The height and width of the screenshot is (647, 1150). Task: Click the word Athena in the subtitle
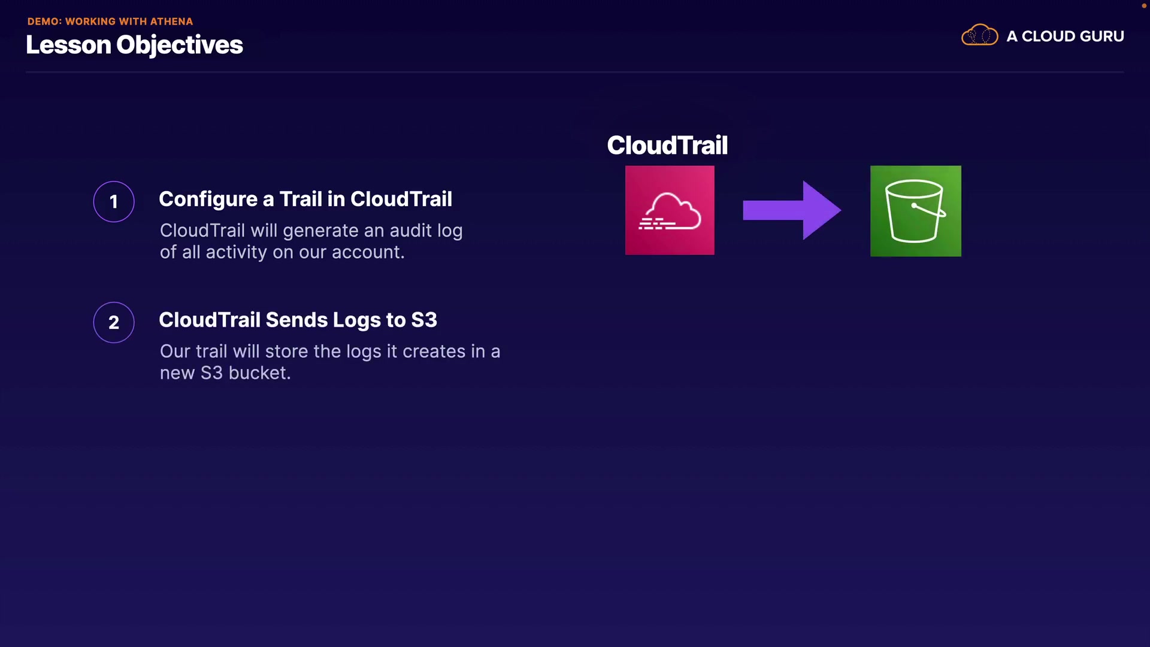click(x=171, y=22)
